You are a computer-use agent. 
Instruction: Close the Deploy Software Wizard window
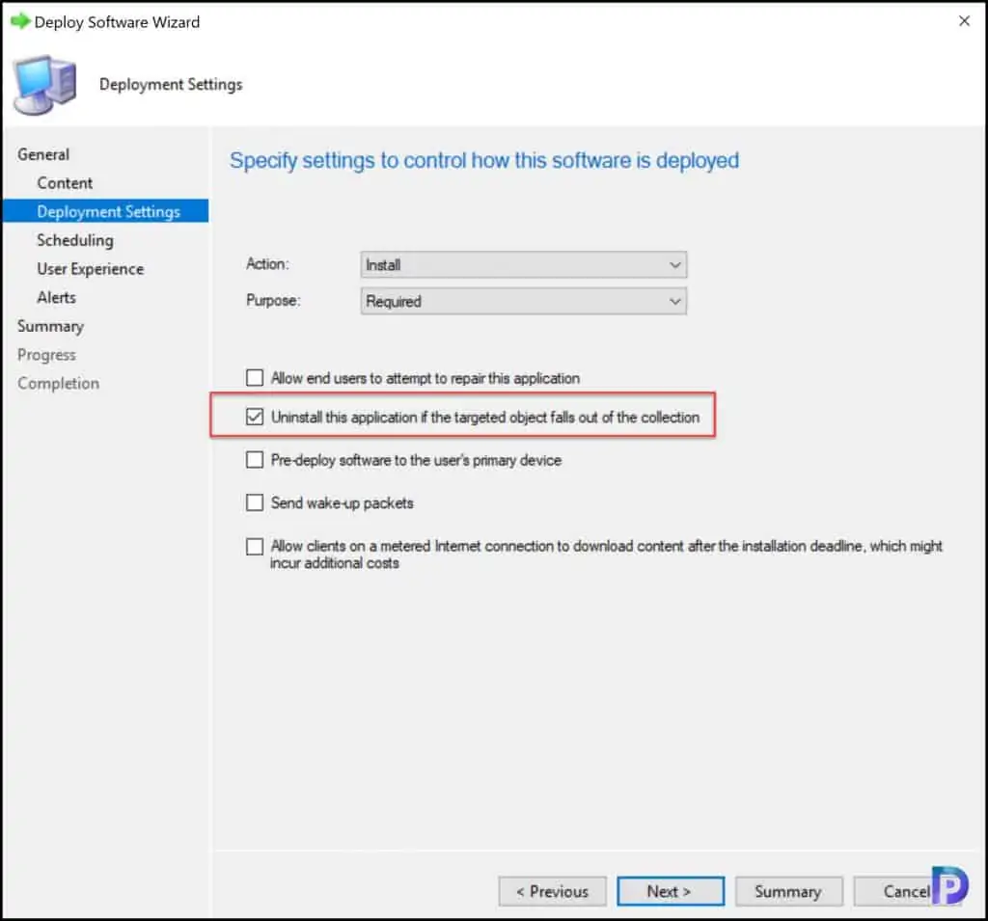point(964,21)
